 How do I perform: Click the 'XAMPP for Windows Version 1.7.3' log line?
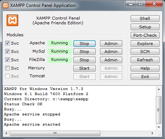(x=43, y=89)
